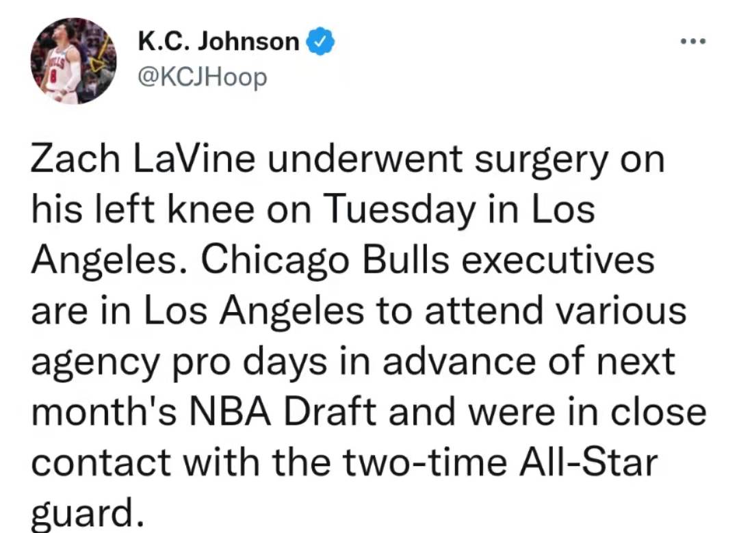Click the K.C. Johnson display name
739x533 pixels.
[x=219, y=42]
